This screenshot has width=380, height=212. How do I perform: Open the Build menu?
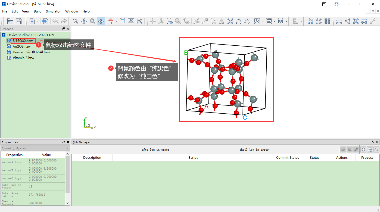pos(38,11)
